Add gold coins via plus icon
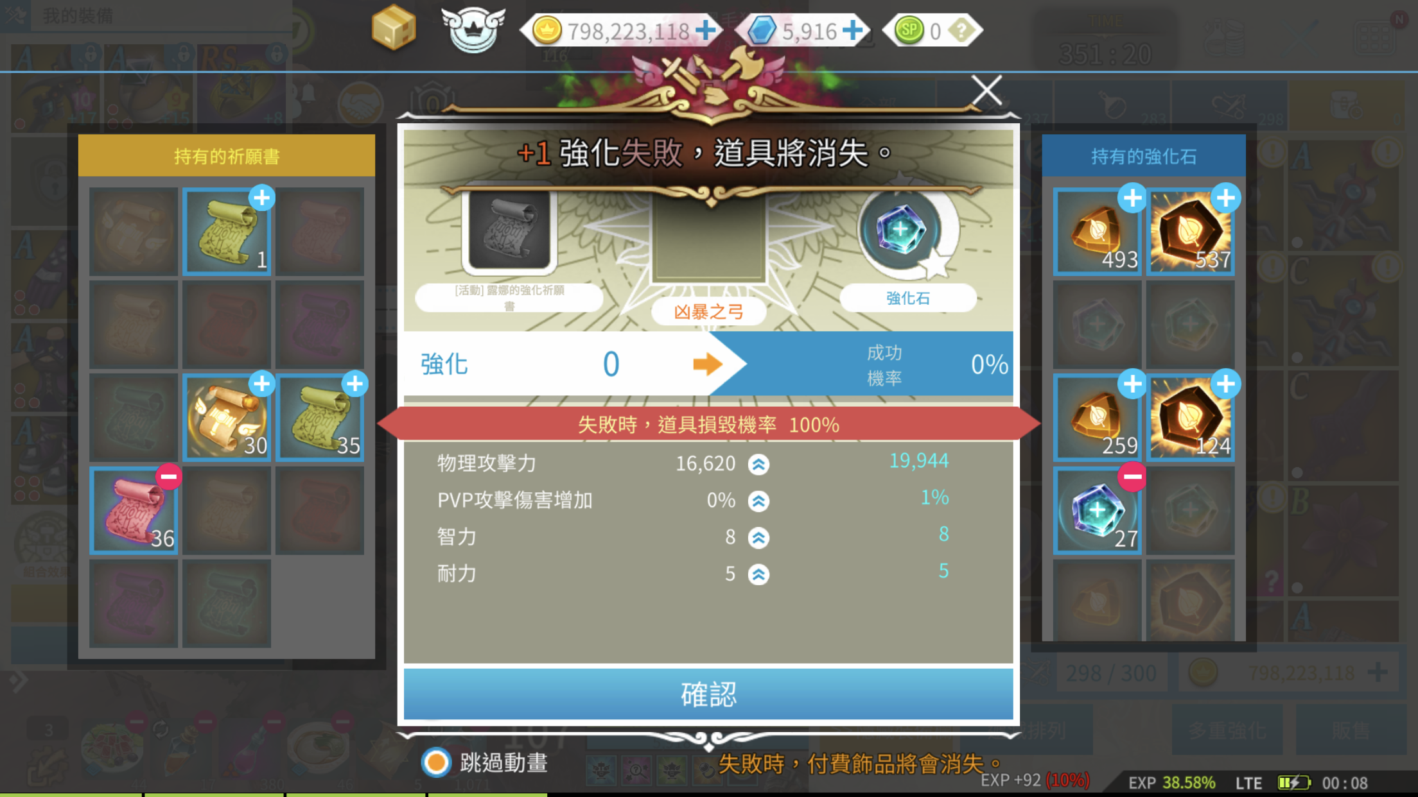 pos(705,30)
